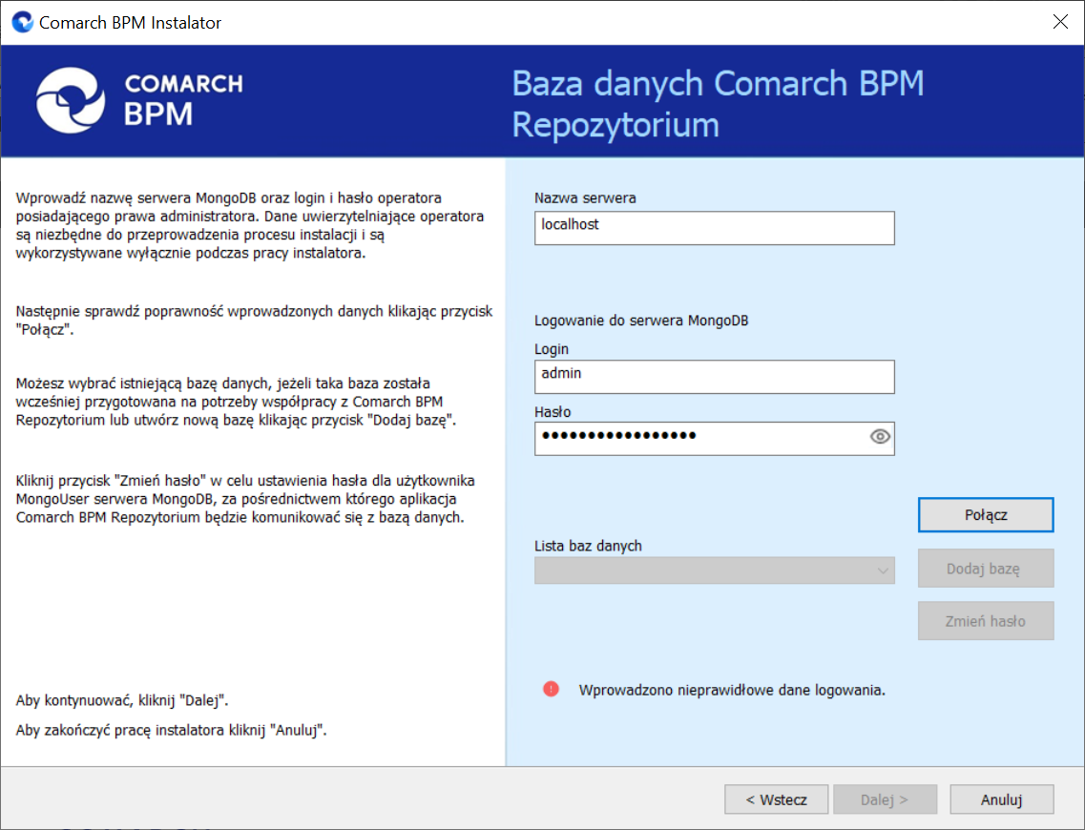Image resolution: width=1085 pixels, height=830 pixels.
Task: Click the Połącz button
Action: pyautogui.click(x=986, y=514)
